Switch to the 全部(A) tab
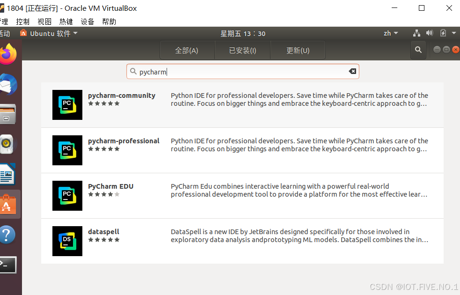This screenshot has height=295, width=460. pyautogui.click(x=187, y=50)
